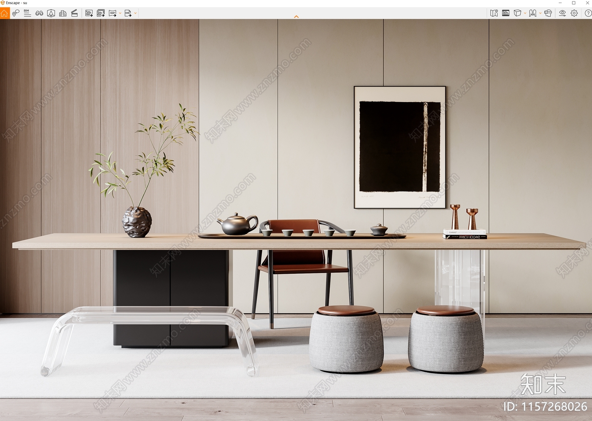Export a single screenshot image
The height and width of the screenshot is (421, 592).
click(89, 13)
